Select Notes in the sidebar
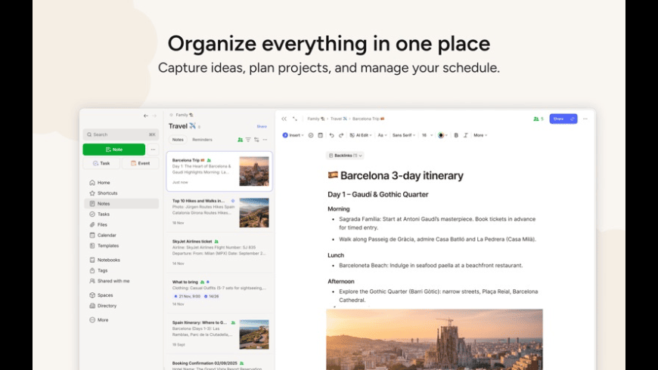Screen dimensions: 658x370 click(x=121, y=204)
